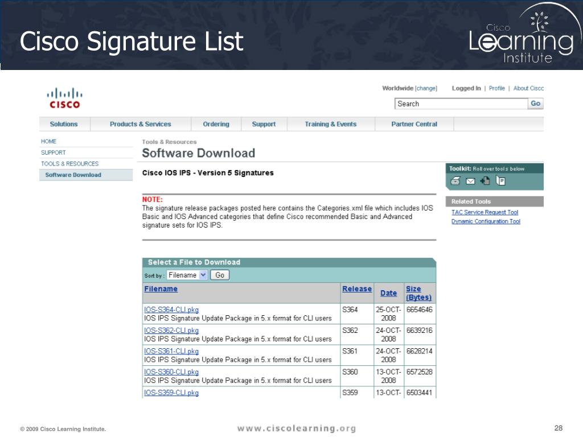Select Software Download in the sidebar
The image size is (583, 437).
coord(86,175)
